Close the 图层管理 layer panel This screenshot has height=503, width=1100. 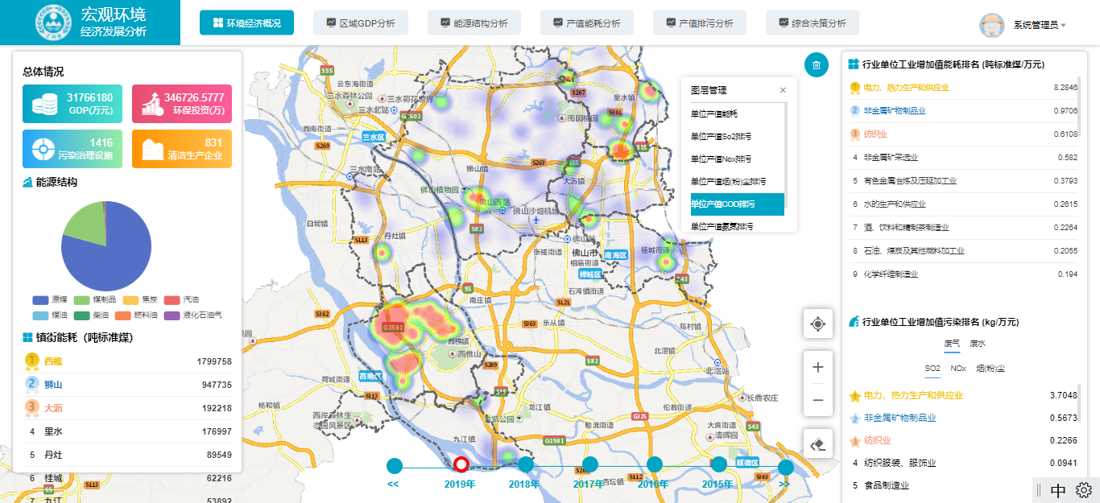click(x=783, y=90)
